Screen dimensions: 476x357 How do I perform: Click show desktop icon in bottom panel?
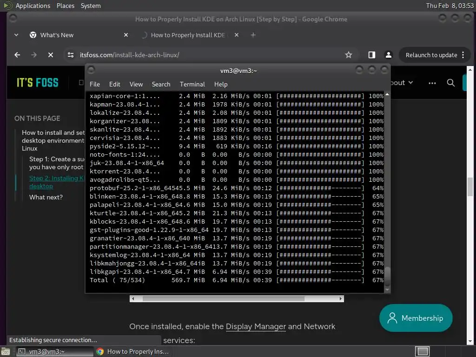6,351
